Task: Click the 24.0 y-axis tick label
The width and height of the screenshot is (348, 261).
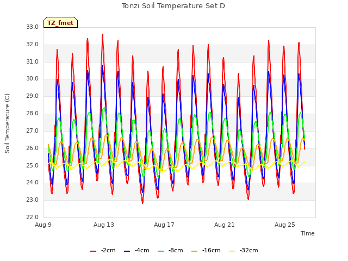Action: [x=33, y=183]
